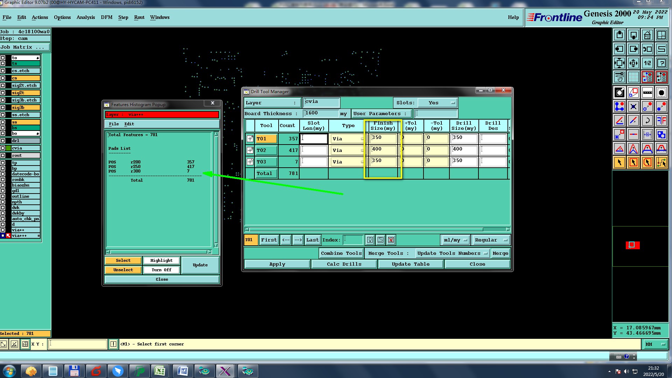Click Highlight in Features Histogram popup
This screenshot has width=672, height=378.
(161, 260)
